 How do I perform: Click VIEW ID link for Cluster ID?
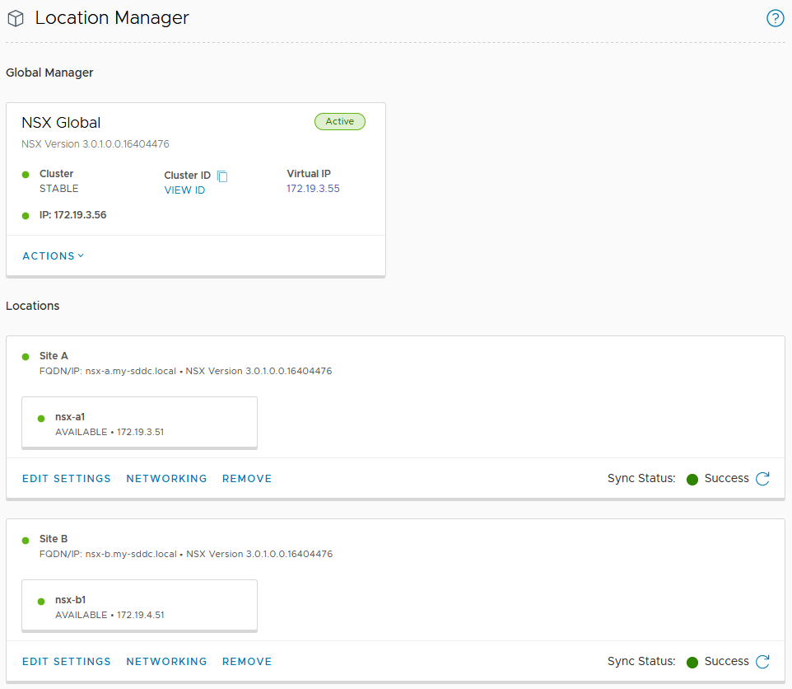(184, 190)
